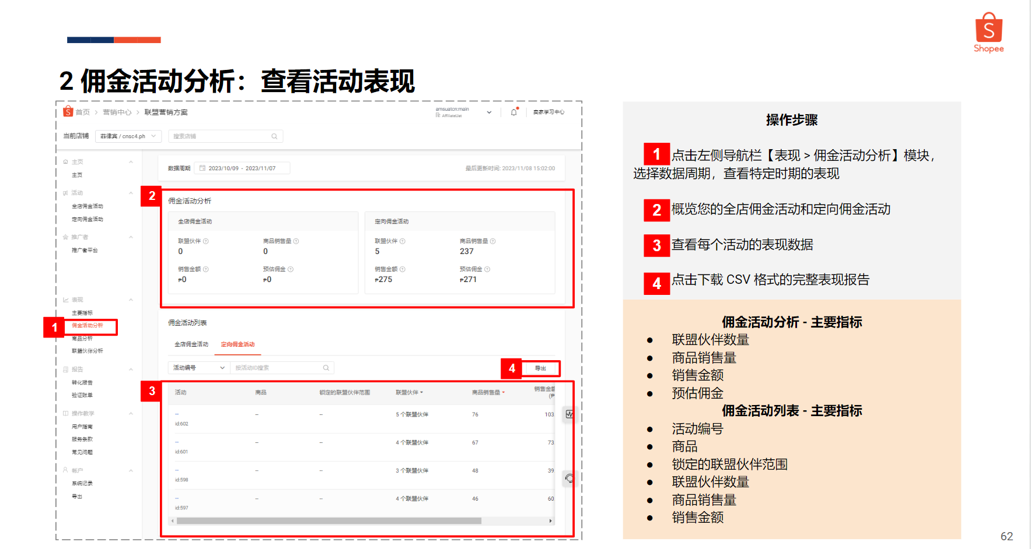Click the 导出 export button above table

[x=541, y=368]
